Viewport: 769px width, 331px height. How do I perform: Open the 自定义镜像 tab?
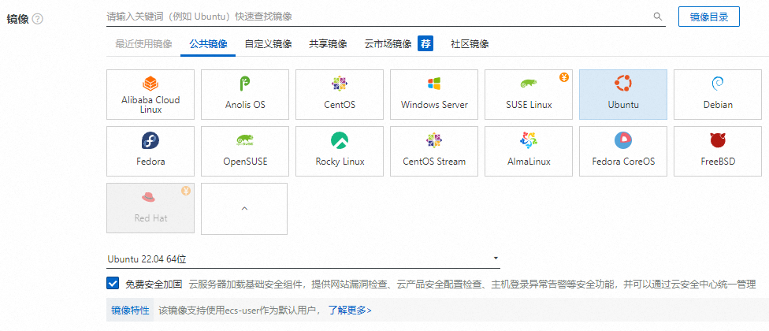coord(268,43)
